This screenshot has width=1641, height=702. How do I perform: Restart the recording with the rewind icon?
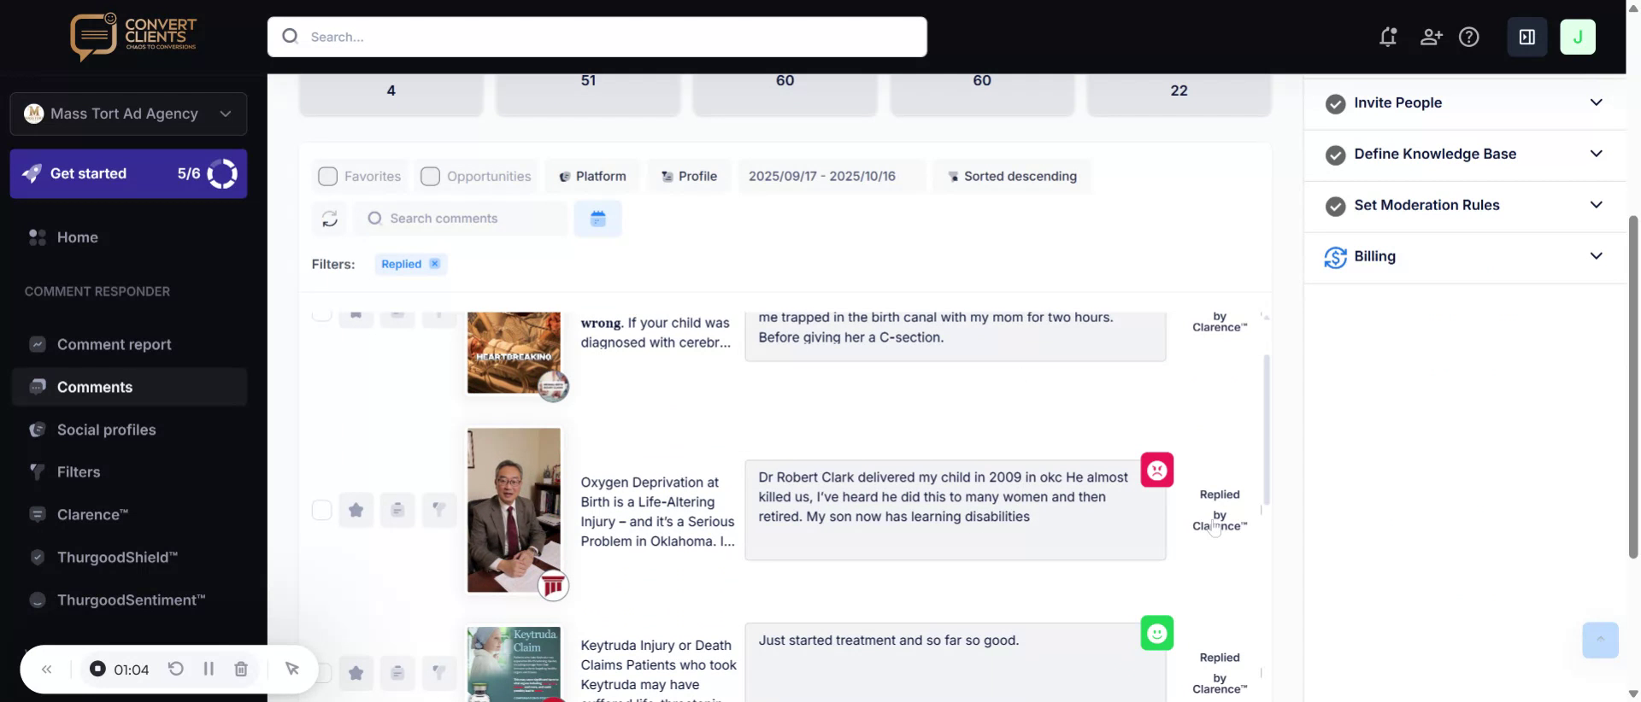[176, 669]
